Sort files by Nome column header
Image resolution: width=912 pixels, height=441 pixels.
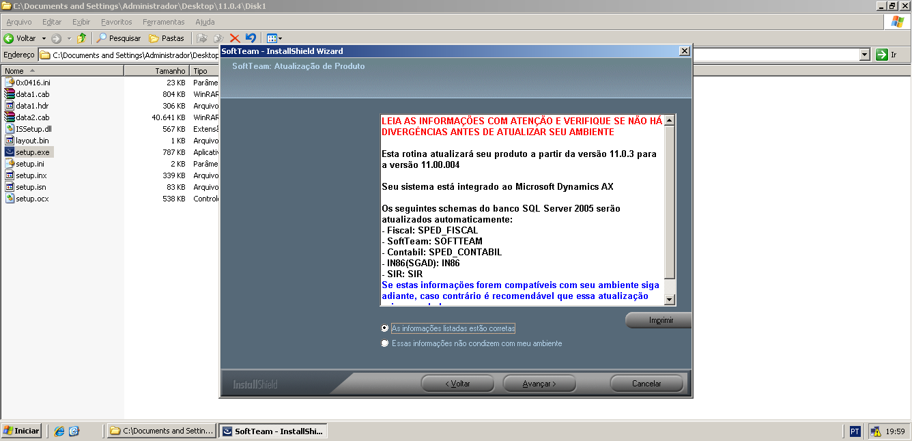(61, 71)
